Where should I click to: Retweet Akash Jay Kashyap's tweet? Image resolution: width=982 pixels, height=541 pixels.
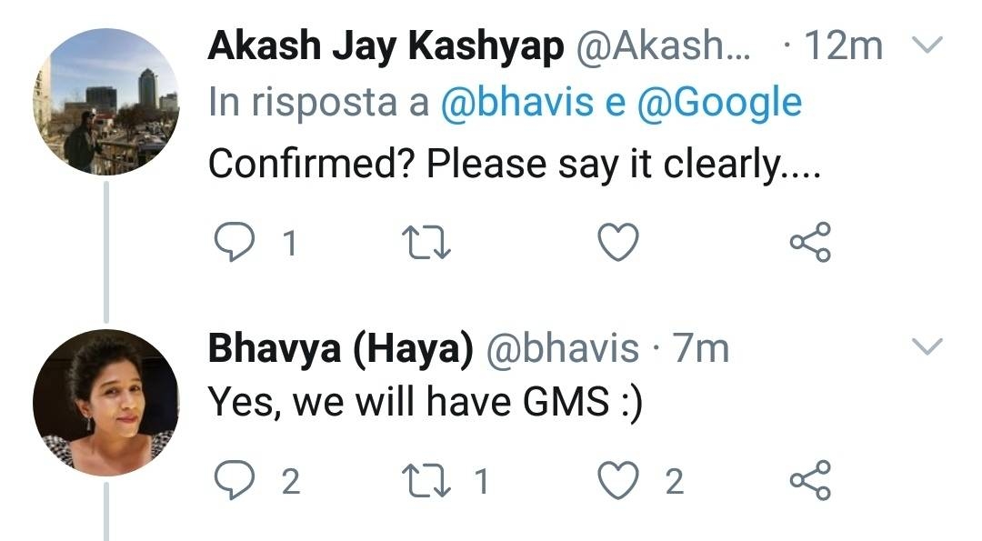tap(426, 243)
